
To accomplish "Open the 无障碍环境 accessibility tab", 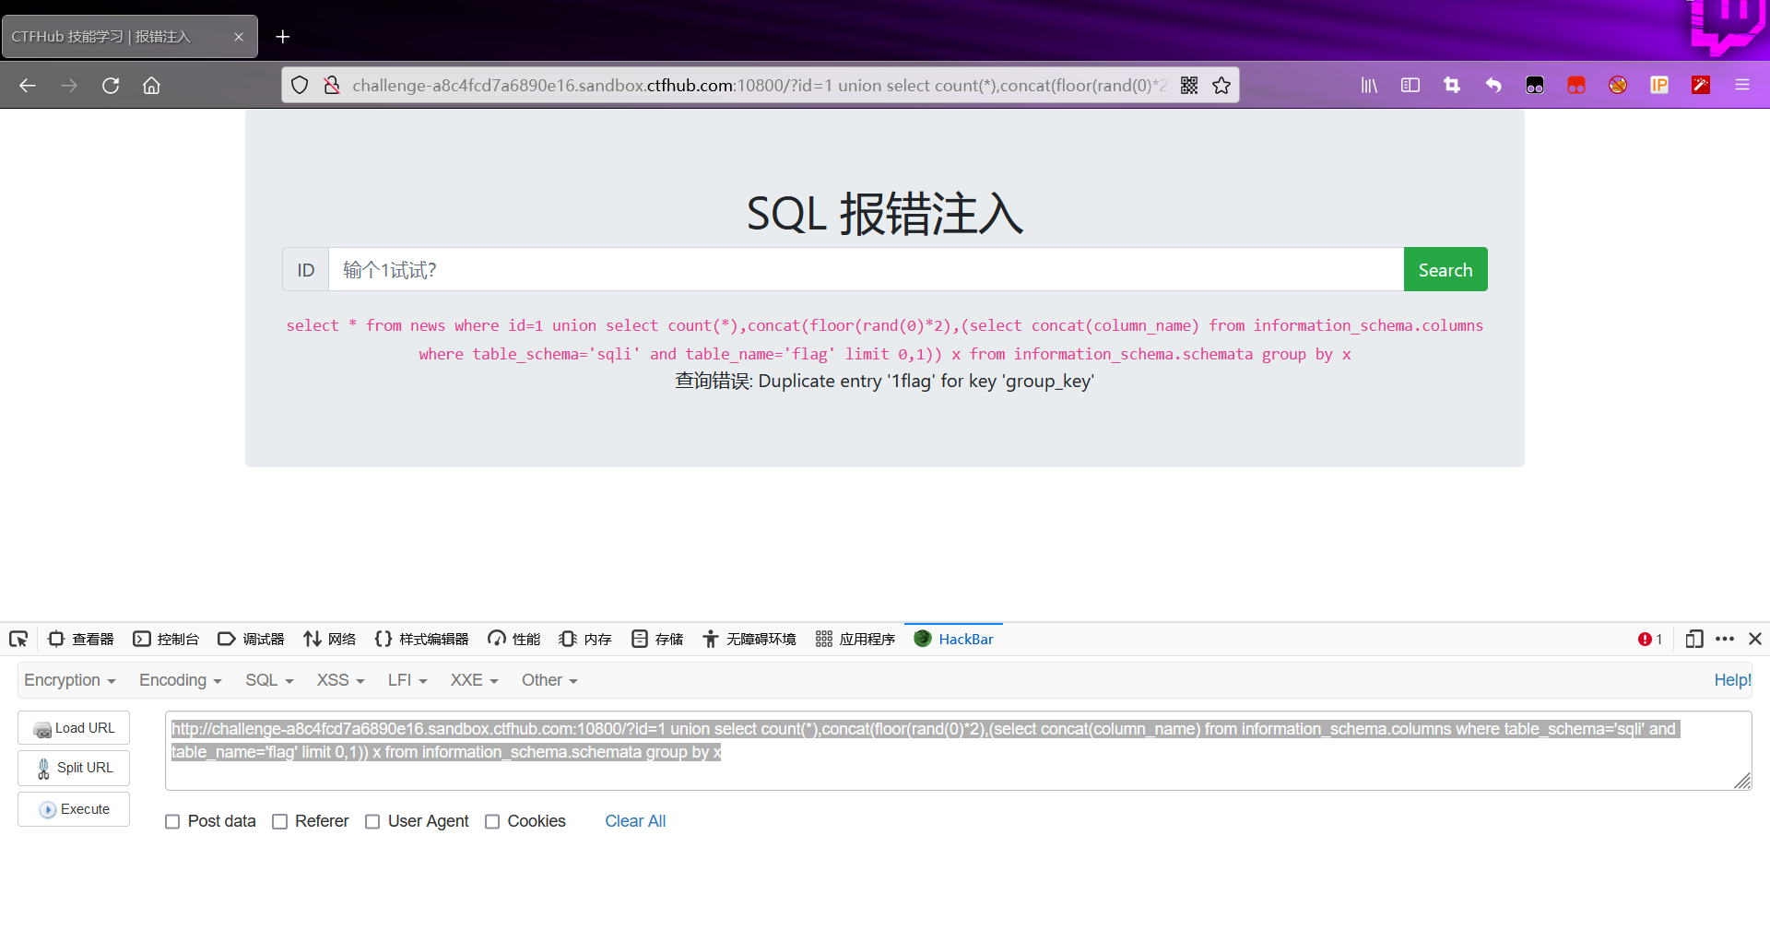I will tap(749, 639).
